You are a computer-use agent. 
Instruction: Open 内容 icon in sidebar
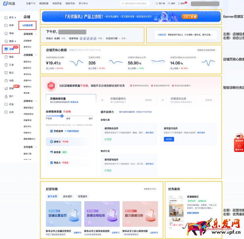6,81
